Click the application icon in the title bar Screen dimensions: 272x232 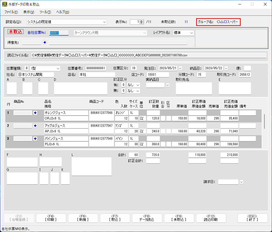(x=5, y=4)
